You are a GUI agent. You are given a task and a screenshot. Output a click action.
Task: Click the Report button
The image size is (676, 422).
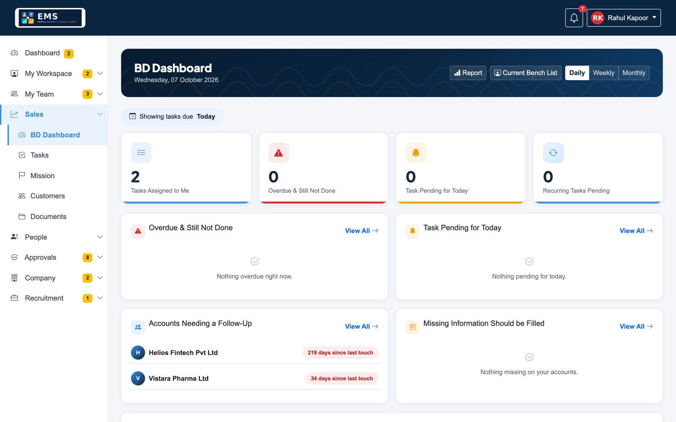pos(468,73)
